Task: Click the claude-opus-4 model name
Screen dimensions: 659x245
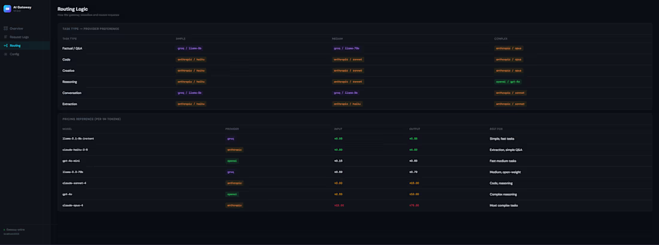Action: coord(72,205)
